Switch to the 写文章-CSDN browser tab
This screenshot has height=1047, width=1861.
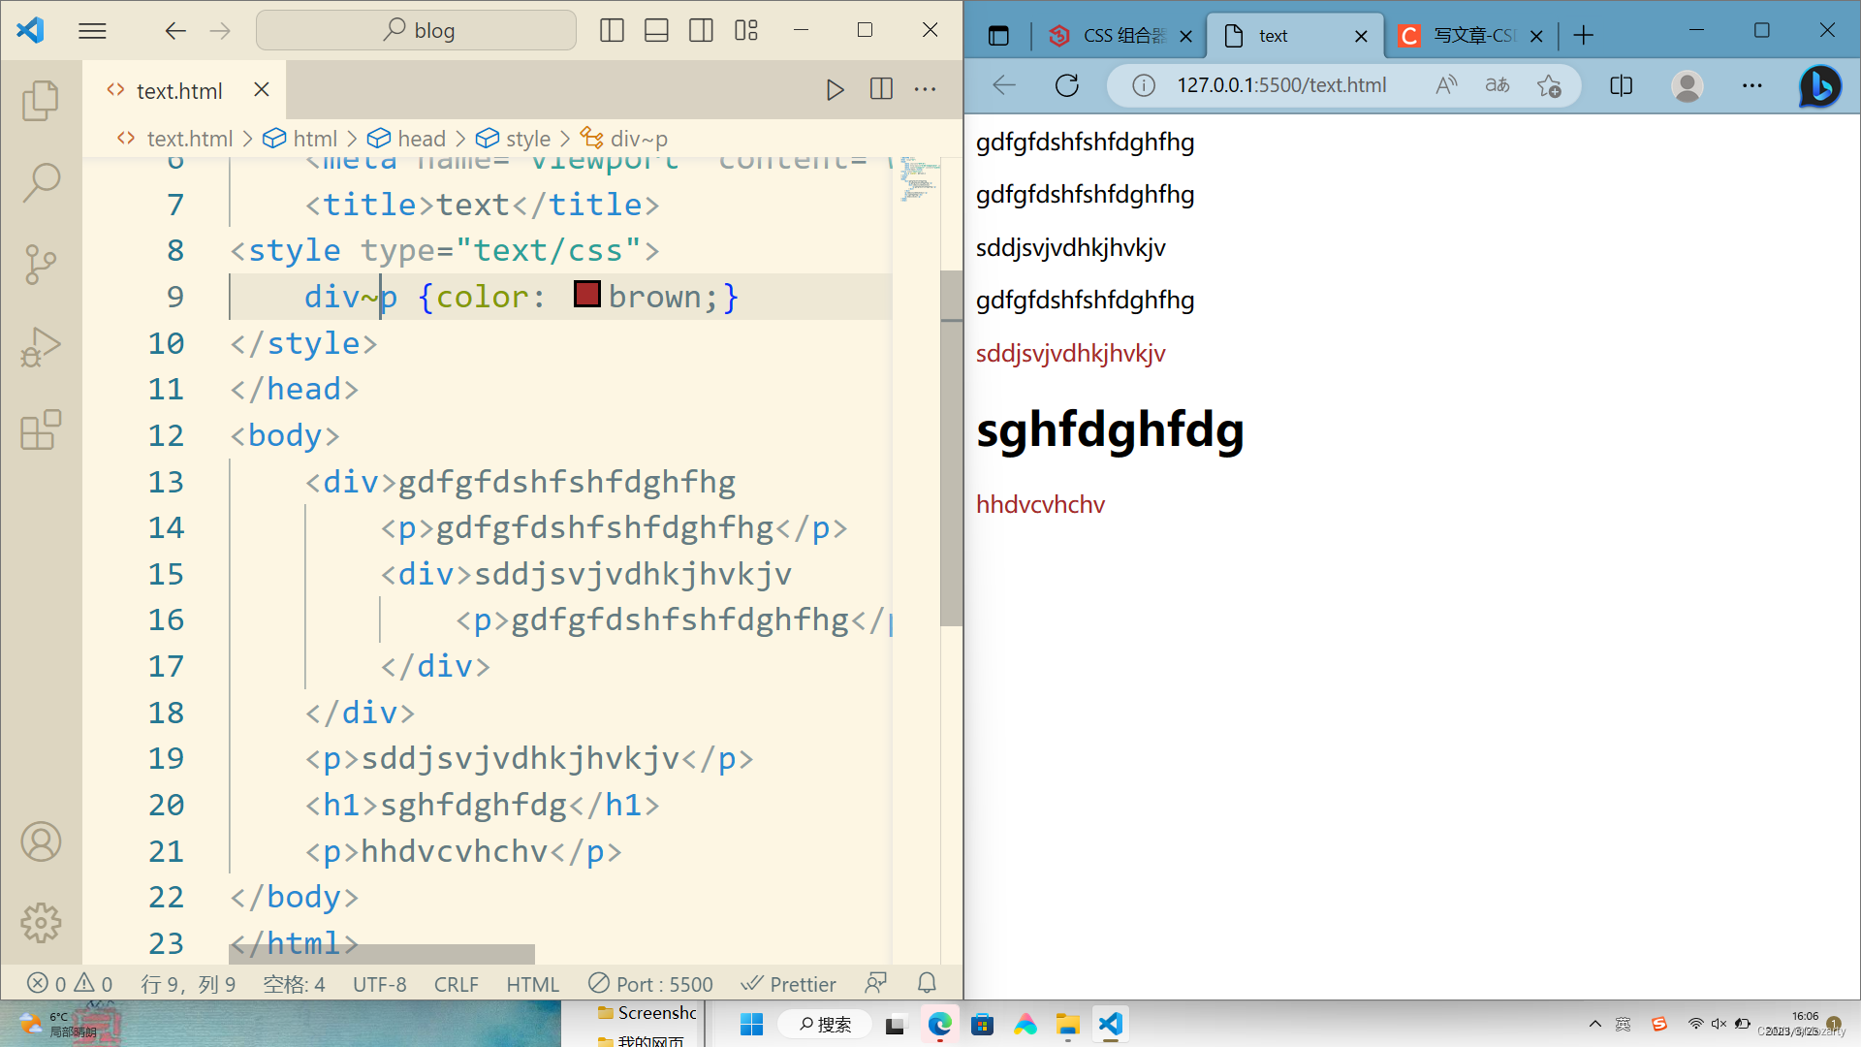click(x=1472, y=36)
